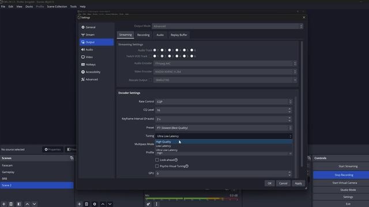This screenshot has width=369, height=207.
Task: Click the remove source trash icon
Action: point(86,204)
